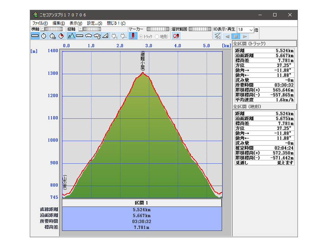328x246 pixels.
Task: Click the selection range marker icon
Action: (x=176, y=36)
